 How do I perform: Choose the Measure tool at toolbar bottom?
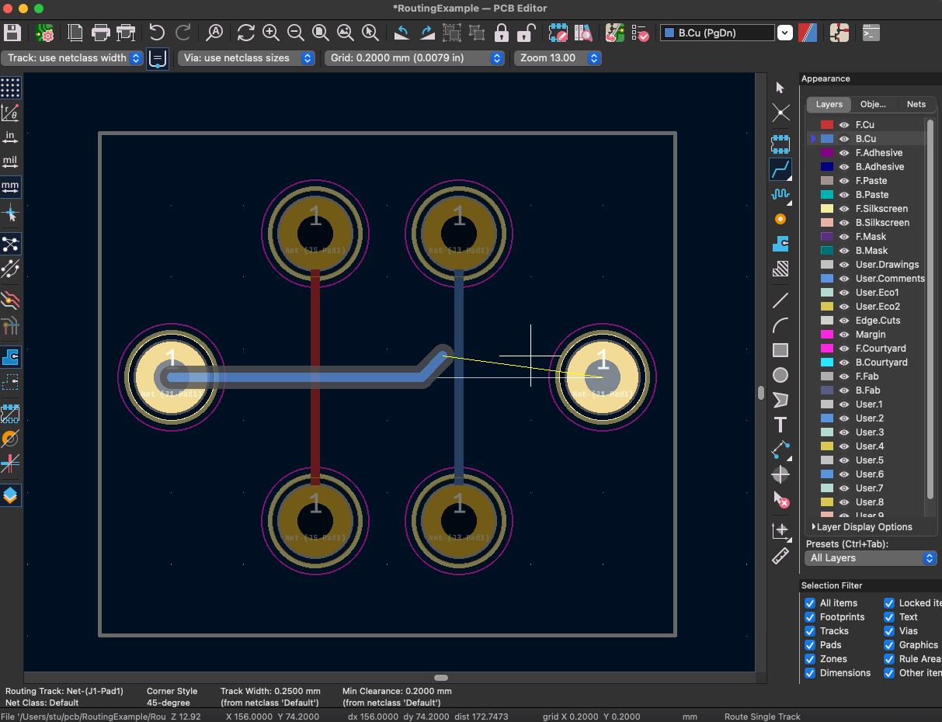[780, 555]
